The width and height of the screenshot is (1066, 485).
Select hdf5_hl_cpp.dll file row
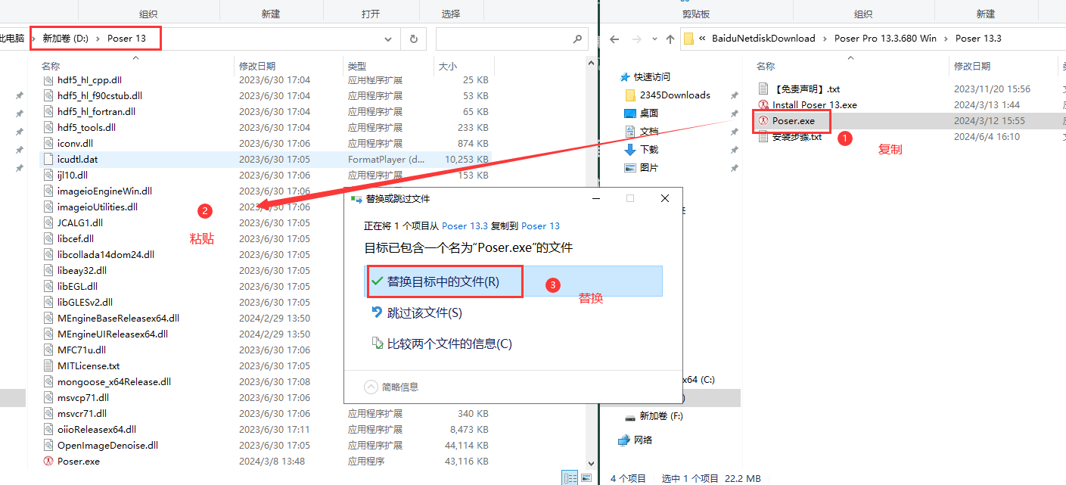(265, 79)
